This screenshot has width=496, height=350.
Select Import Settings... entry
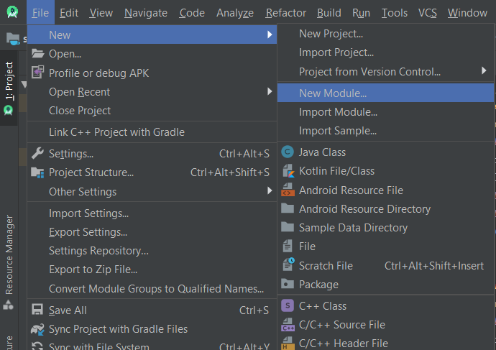pos(152,213)
